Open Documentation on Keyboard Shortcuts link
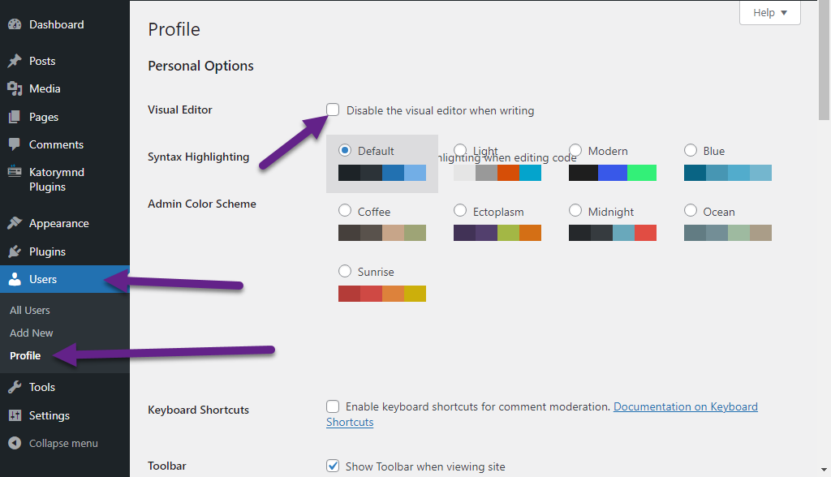Viewport: 831px width, 477px height. click(686, 406)
